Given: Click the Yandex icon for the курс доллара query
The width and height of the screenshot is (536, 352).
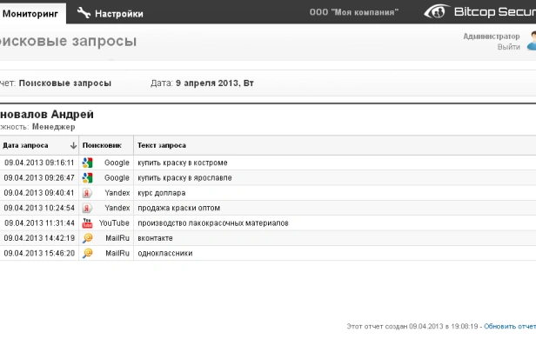Looking at the screenshot, I should pyautogui.click(x=87, y=193).
